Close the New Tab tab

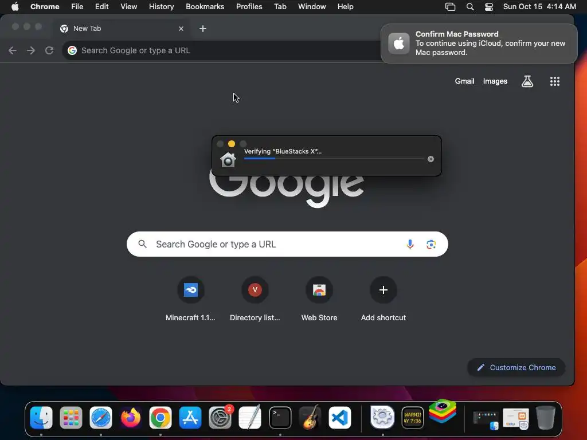pos(181,29)
